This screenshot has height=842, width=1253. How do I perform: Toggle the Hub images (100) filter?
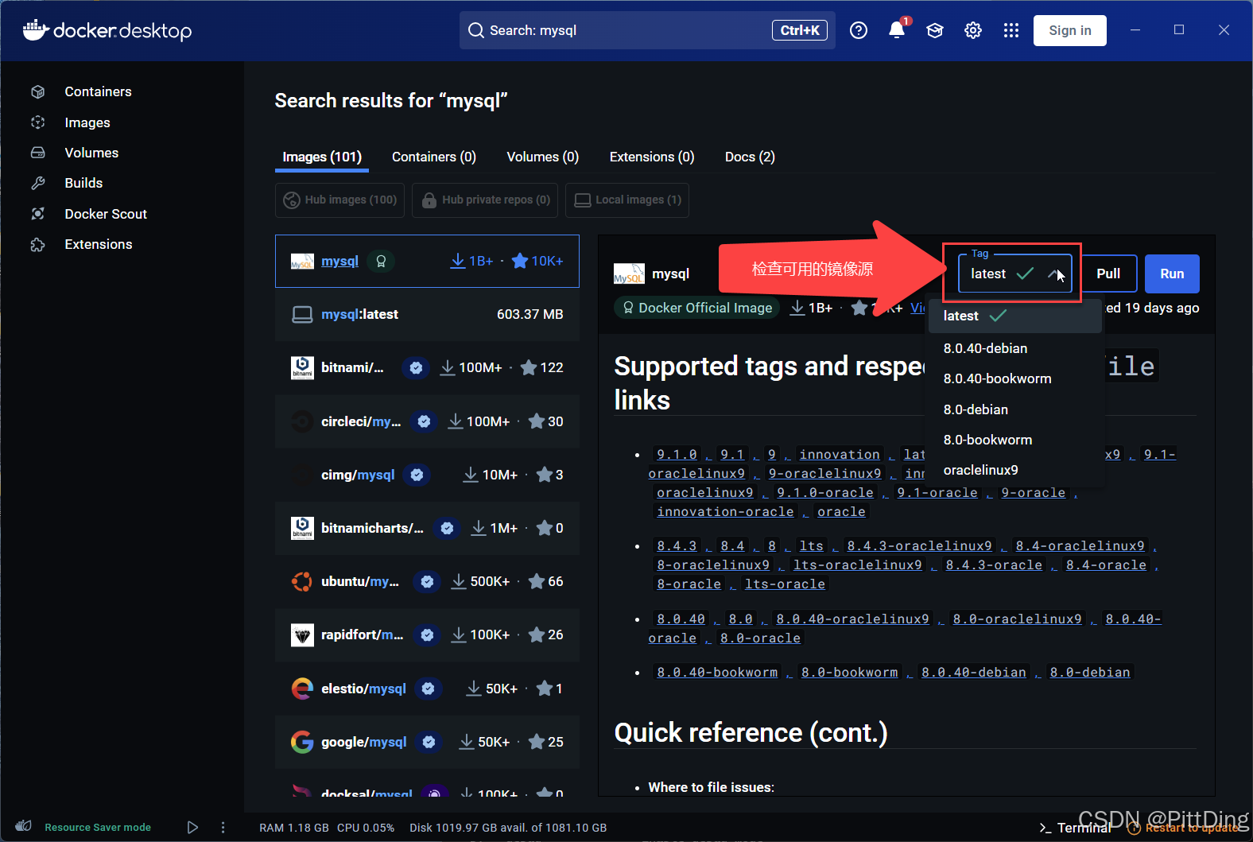coord(339,200)
